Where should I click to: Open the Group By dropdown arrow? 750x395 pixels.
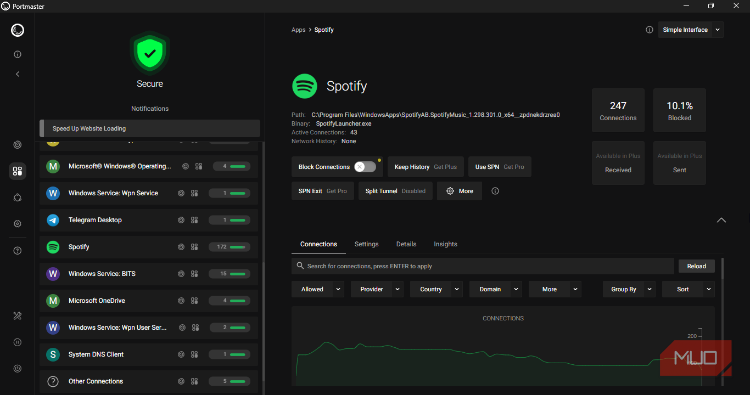650,289
